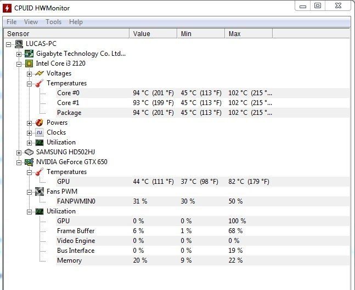
Task: Click the Clocks waveform icon
Action: [40, 132]
